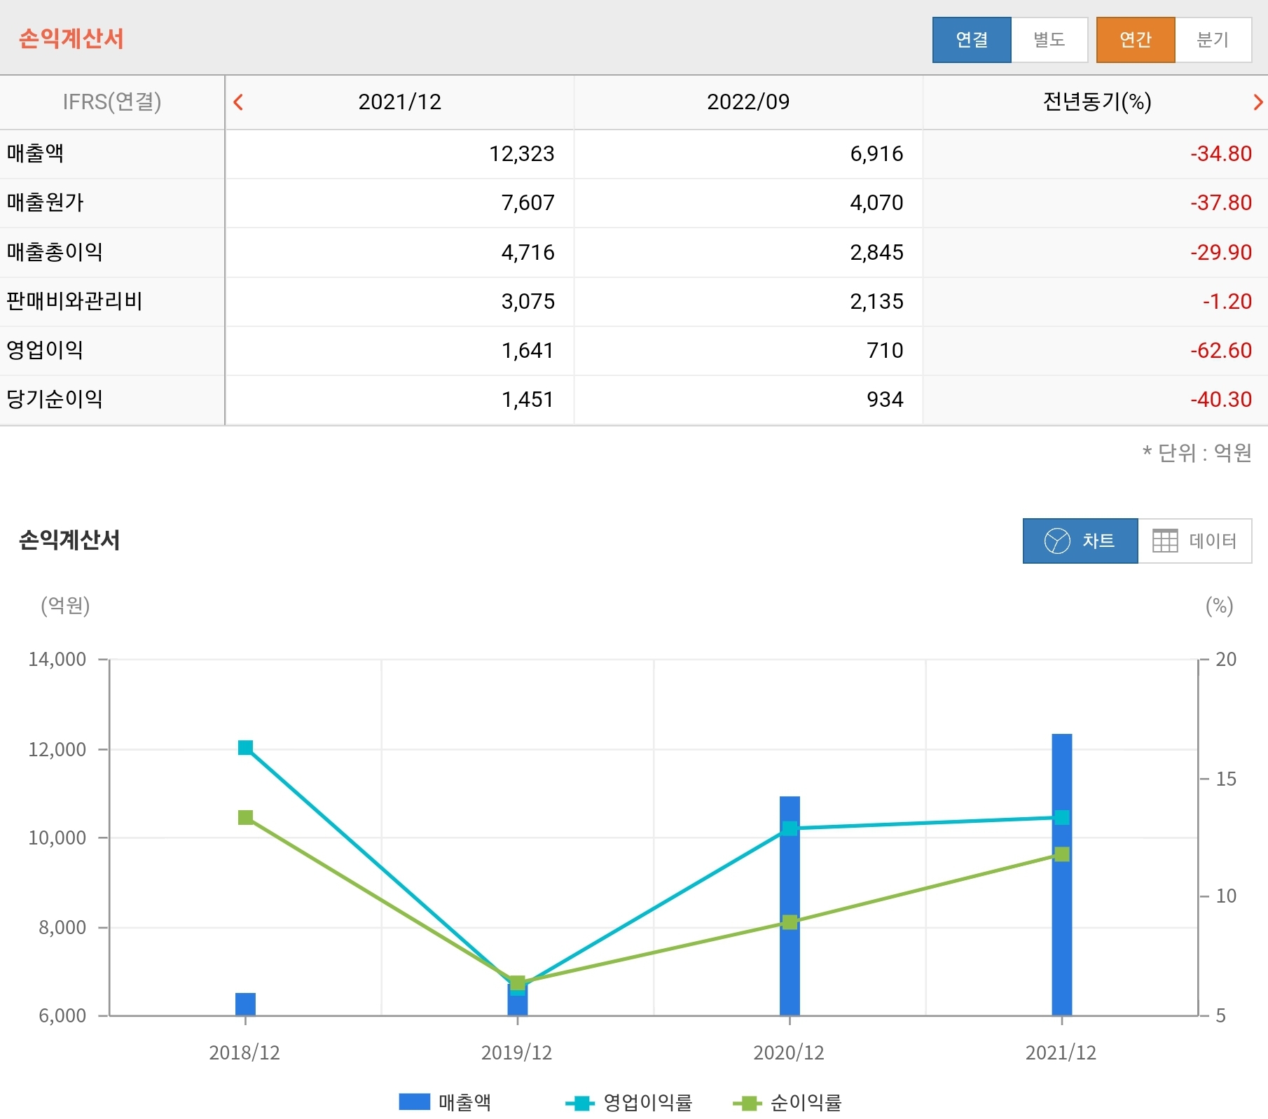Click the -34.80 change value
This screenshot has width=1268, height=1119.
click(x=1221, y=153)
